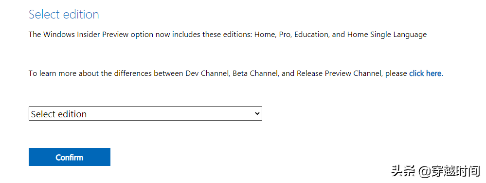Open the Select edition combo box
This screenshot has height=183, width=486.
coord(145,113)
